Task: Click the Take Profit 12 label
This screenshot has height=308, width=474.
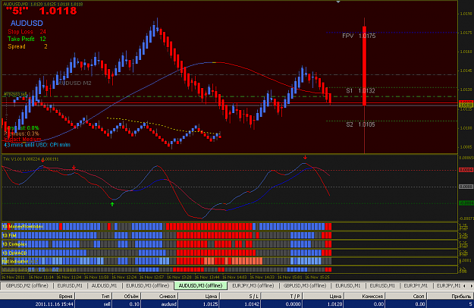Action: [x=27, y=39]
